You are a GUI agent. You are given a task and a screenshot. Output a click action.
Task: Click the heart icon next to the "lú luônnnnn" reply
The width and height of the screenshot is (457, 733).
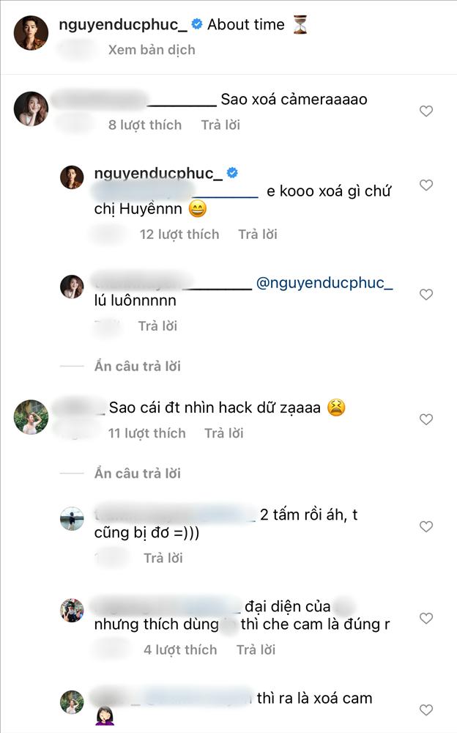426,291
